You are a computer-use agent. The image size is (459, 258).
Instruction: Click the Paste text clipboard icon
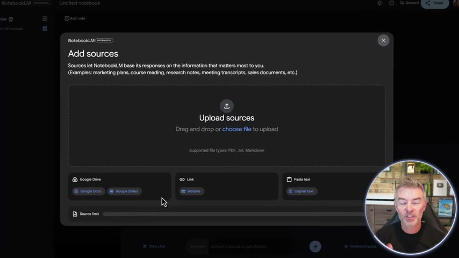pos(289,179)
